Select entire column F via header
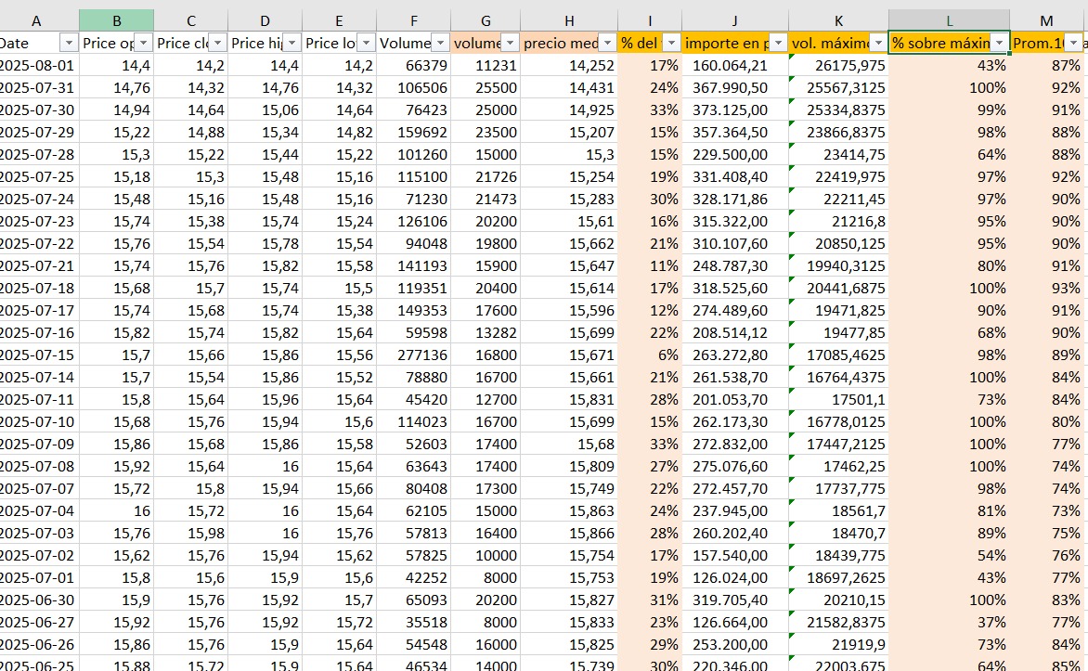1088x671 pixels. pyautogui.click(x=413, y=20)
